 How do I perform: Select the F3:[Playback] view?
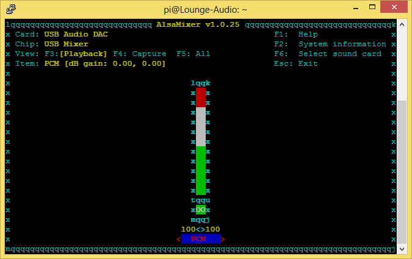(76, 54)
